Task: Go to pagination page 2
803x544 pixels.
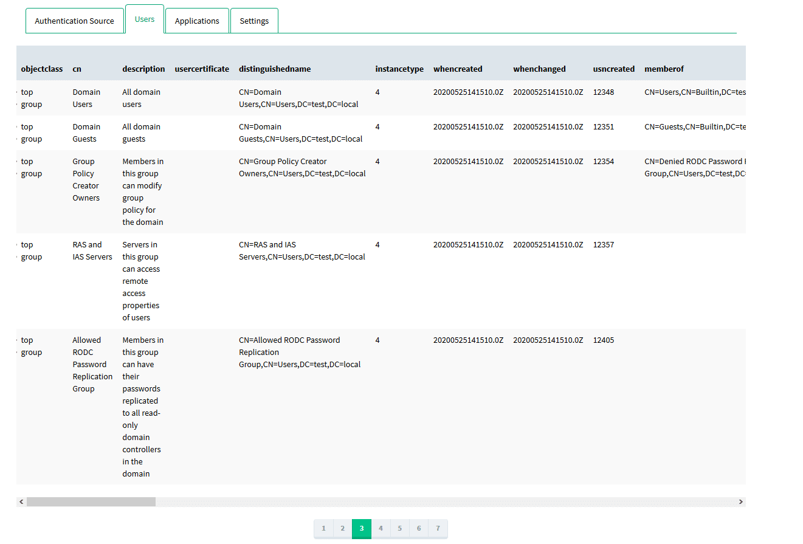Action: (342, 528)
